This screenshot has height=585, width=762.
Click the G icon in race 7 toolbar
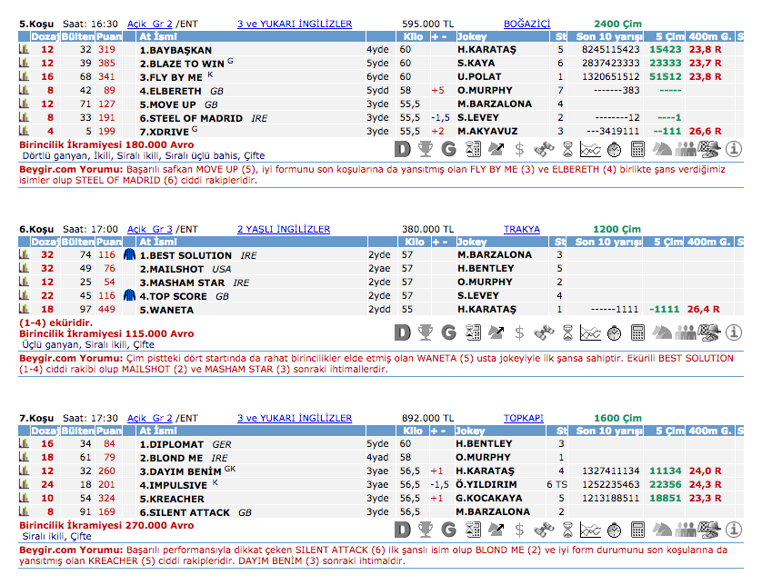pyautogui.click(x=449, y=529)
